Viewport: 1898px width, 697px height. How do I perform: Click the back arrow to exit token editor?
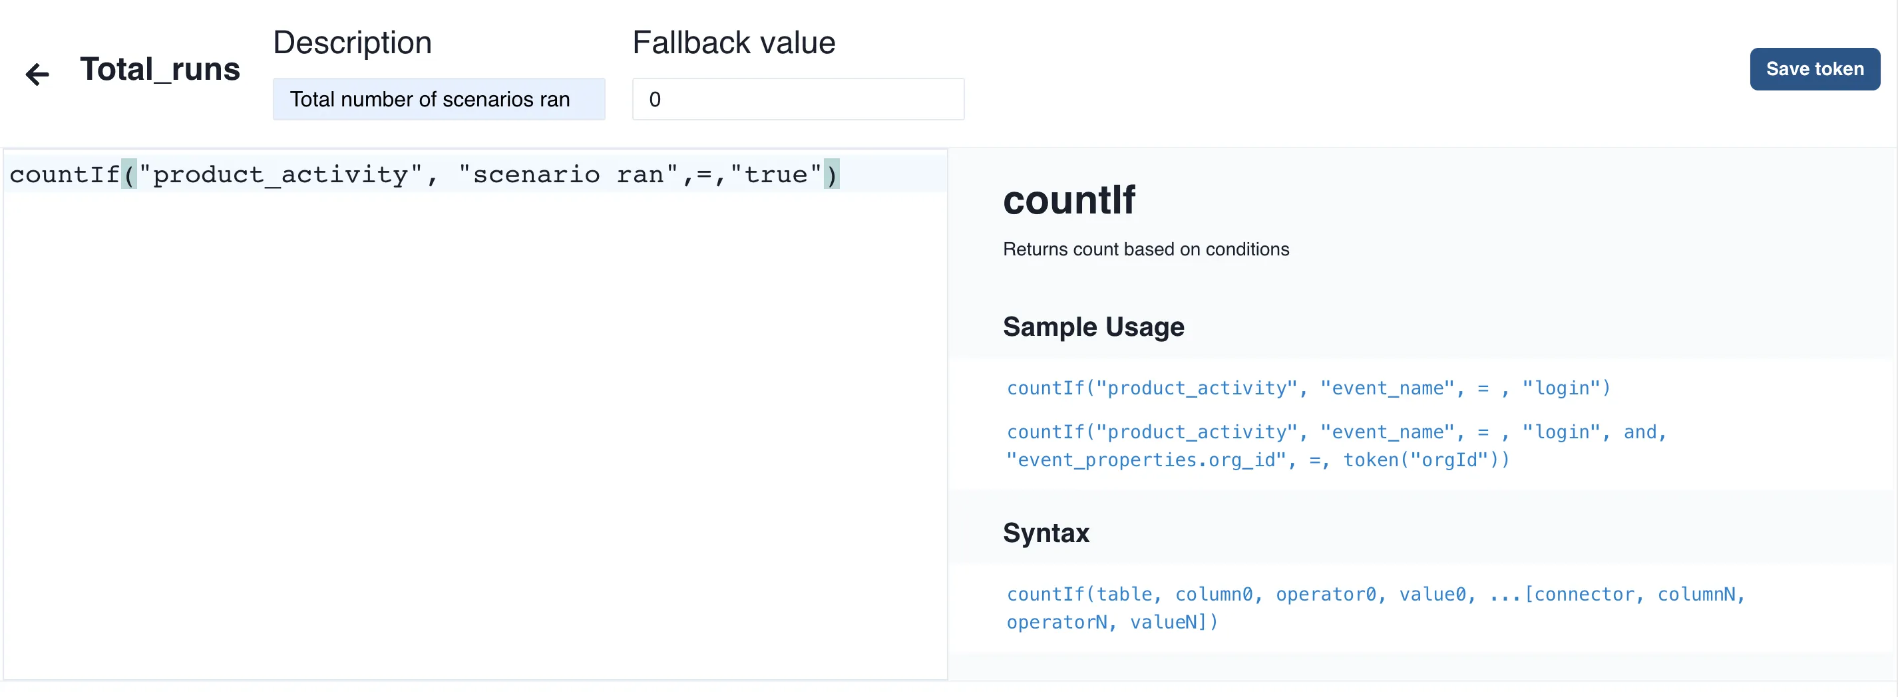coord(36,73)
